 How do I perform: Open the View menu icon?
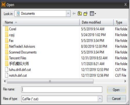(x=93, y=13)
